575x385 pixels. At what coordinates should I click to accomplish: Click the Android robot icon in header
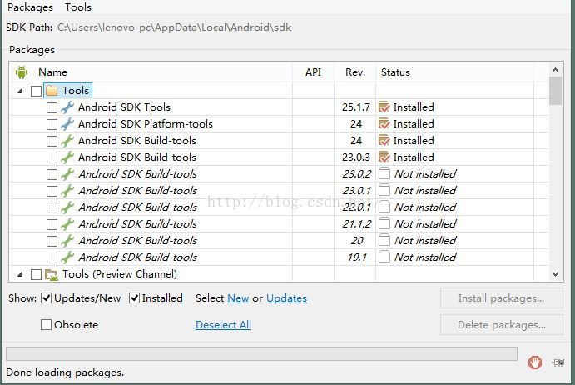tap(22, 72)
